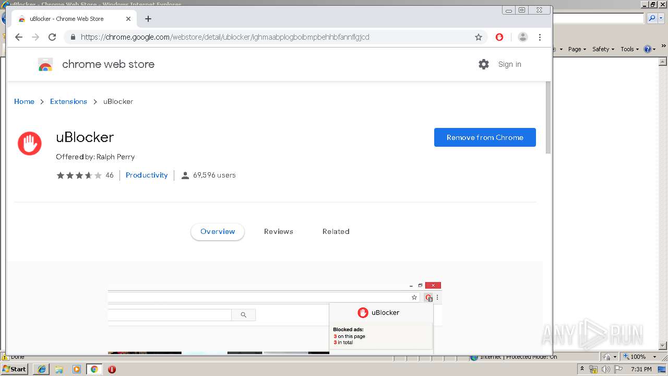Reload the Chrome Web Store page
Screen dimensions: 668x376
coord(52,37)
